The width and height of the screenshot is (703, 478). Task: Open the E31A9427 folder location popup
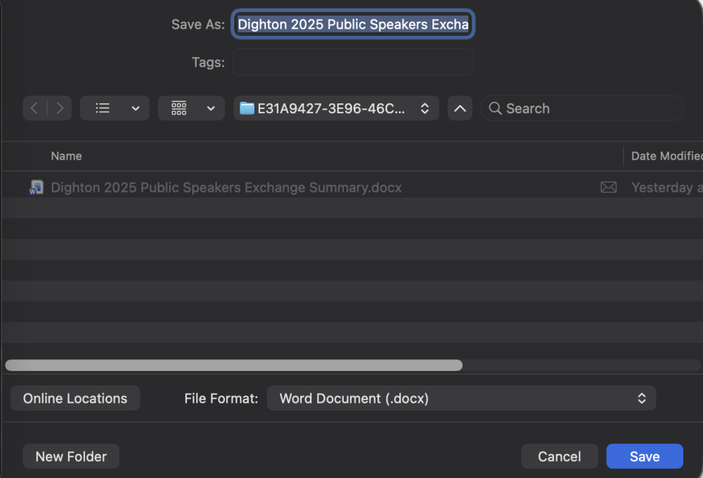pyautogui.click(x=336, y=108)
